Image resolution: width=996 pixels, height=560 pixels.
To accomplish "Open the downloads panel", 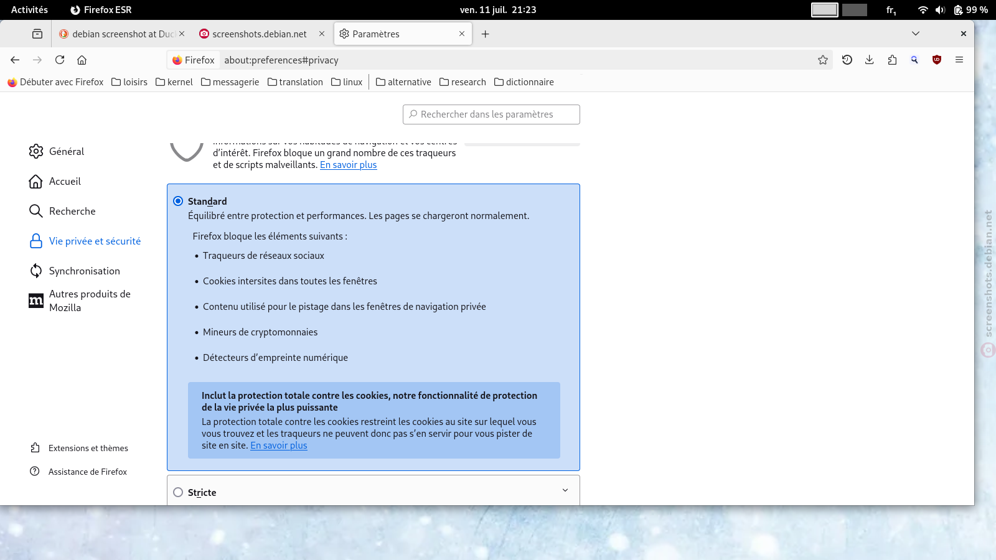I will click(870, 60).
